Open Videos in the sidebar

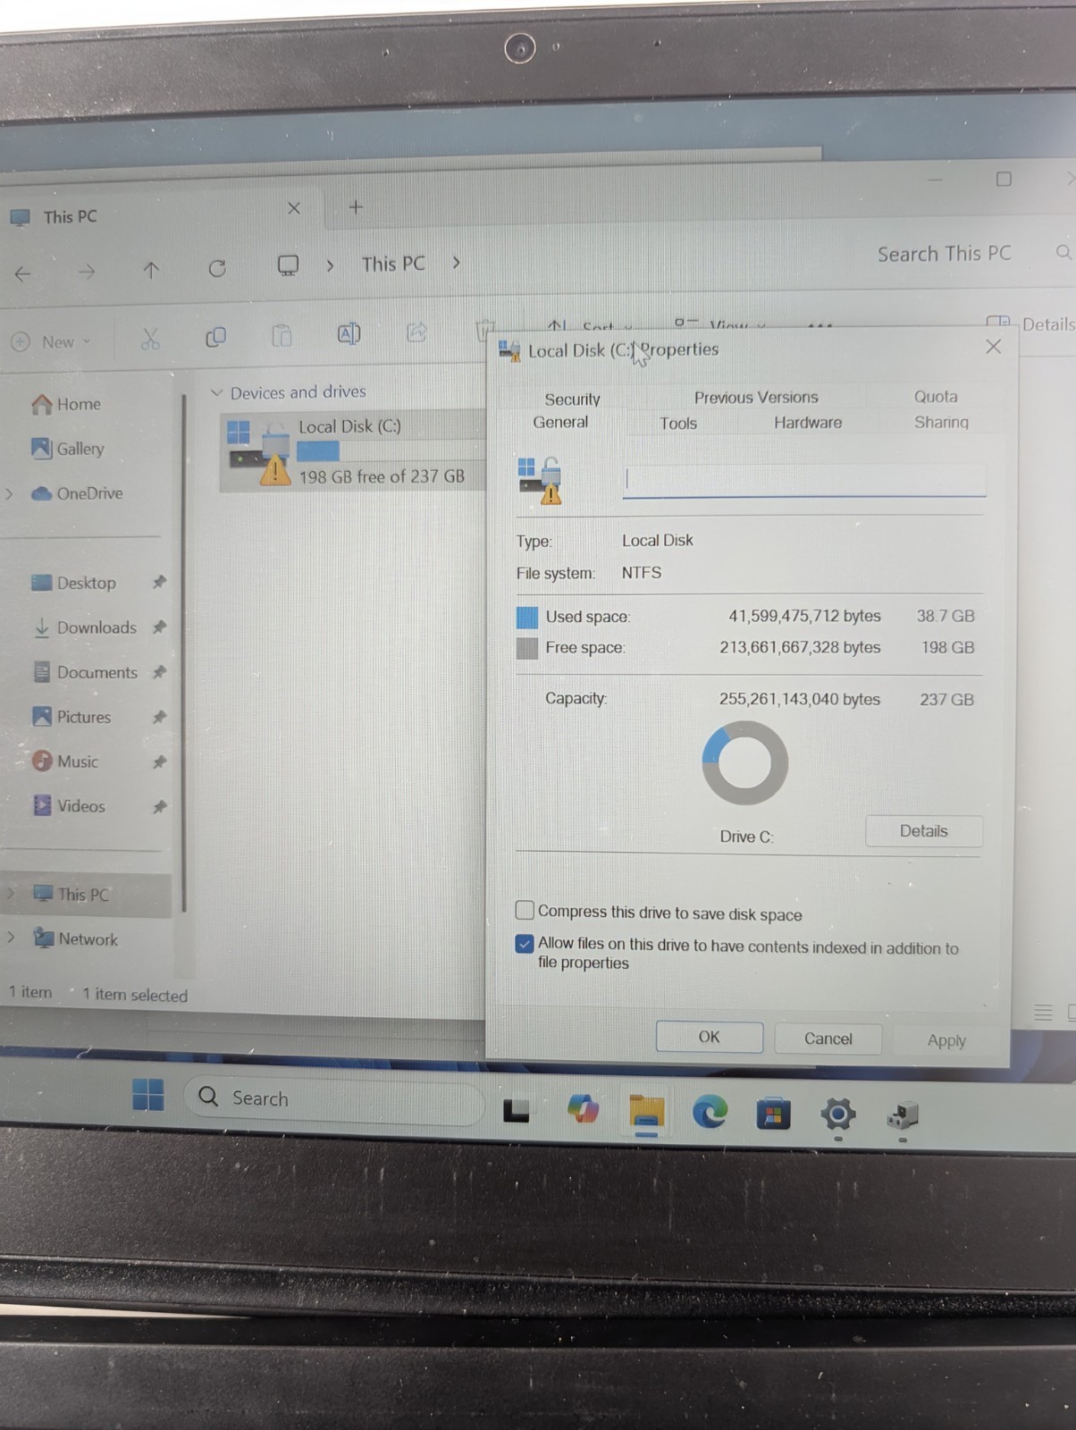(x=68, y=806)
